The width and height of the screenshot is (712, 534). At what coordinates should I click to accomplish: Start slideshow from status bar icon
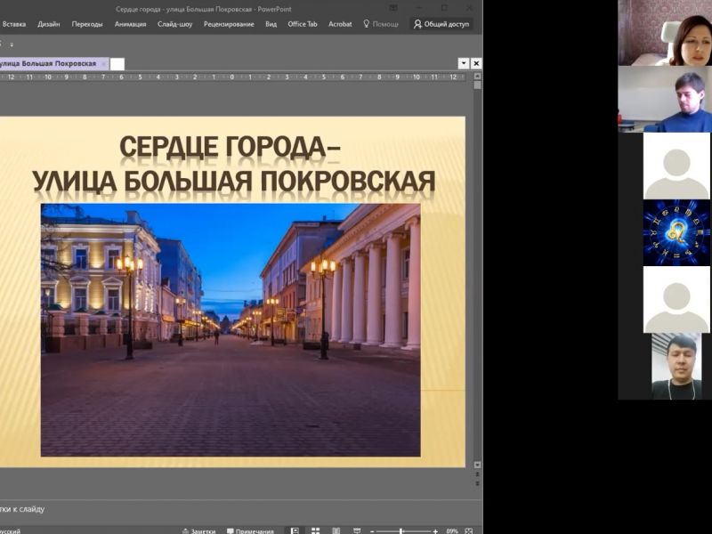356,531
